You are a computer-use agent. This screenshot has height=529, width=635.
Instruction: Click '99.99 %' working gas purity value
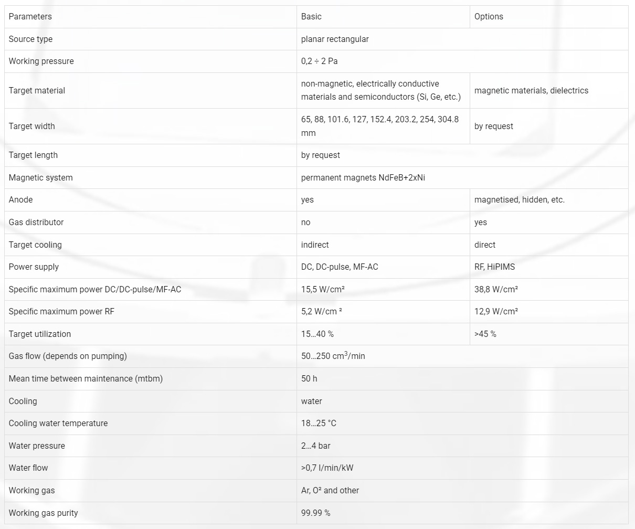[x=315, y=513]
